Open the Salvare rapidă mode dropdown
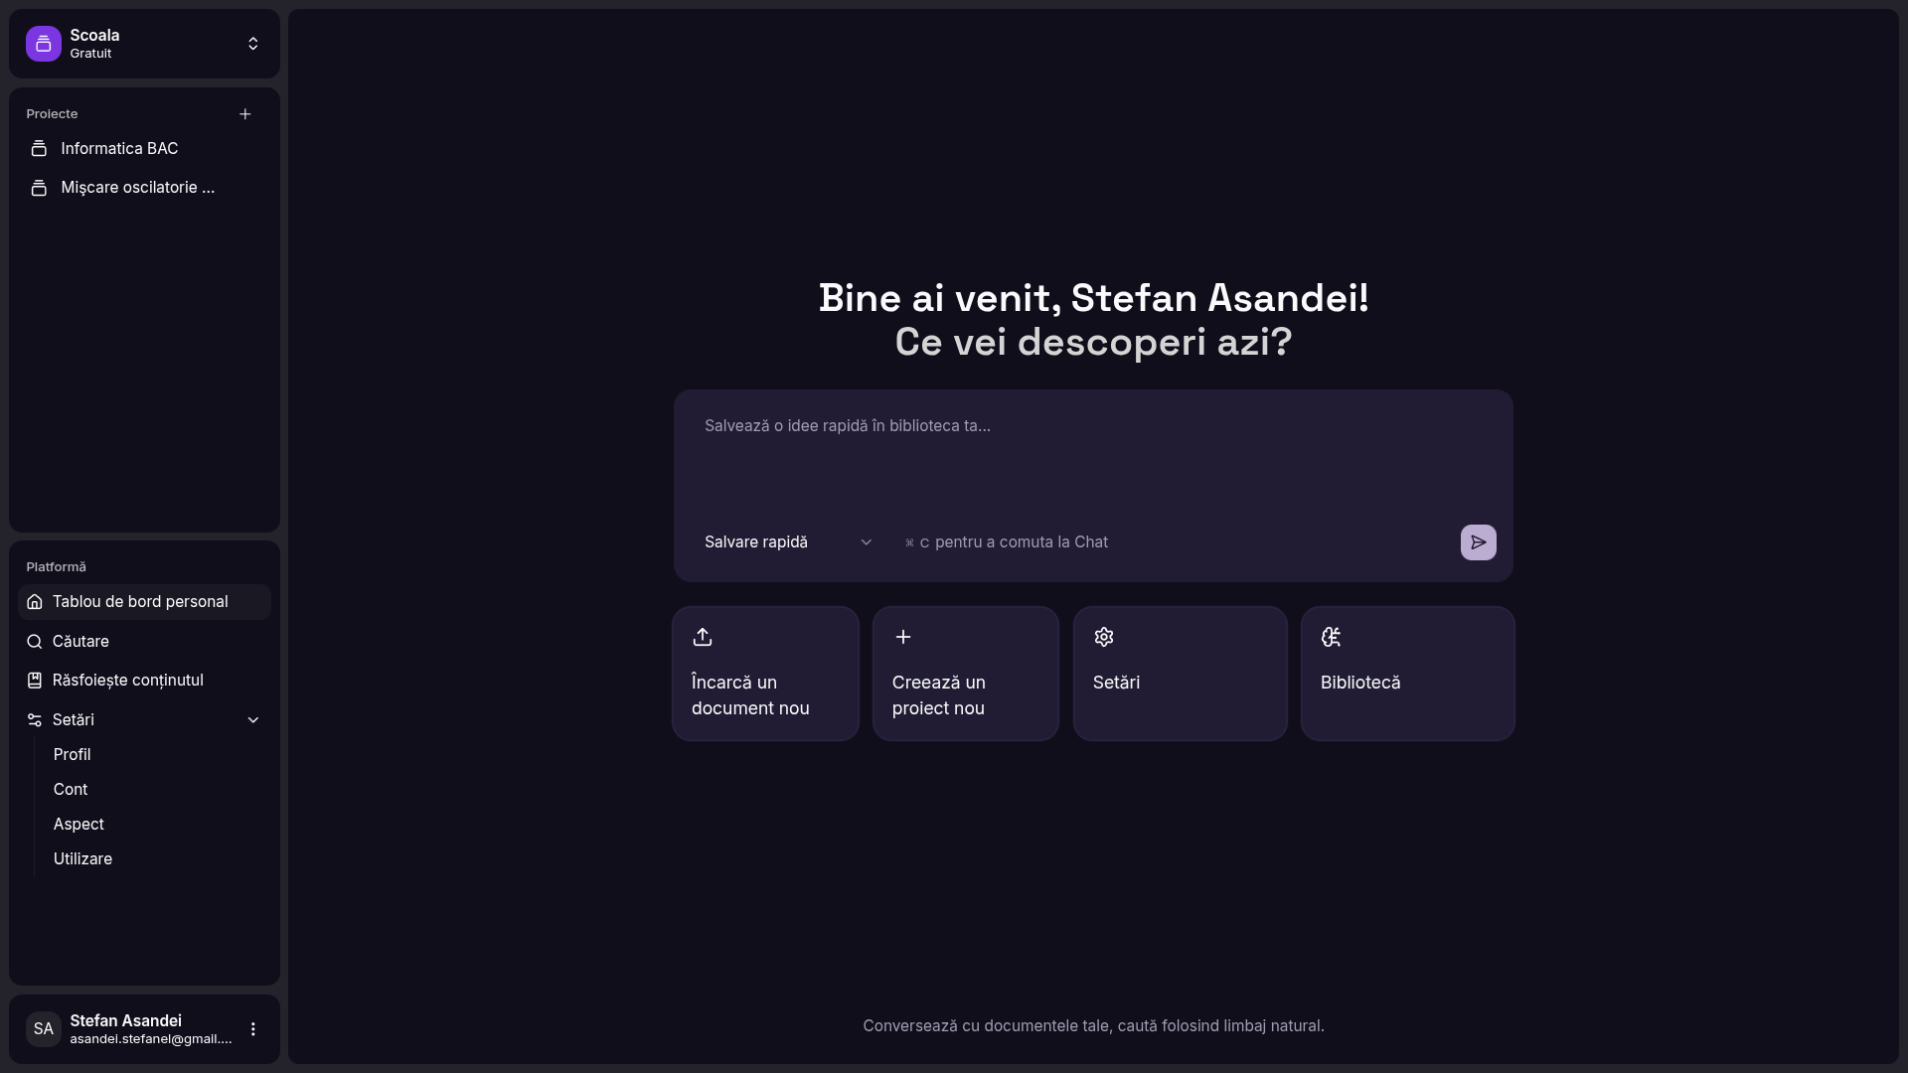The image size is (1908, 1073). [788, 542]
